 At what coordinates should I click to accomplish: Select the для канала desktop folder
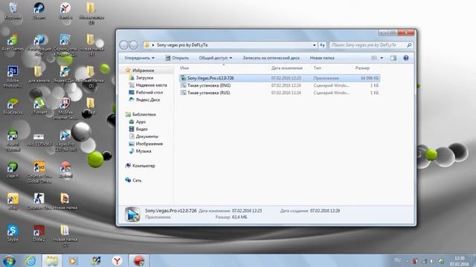39,74
